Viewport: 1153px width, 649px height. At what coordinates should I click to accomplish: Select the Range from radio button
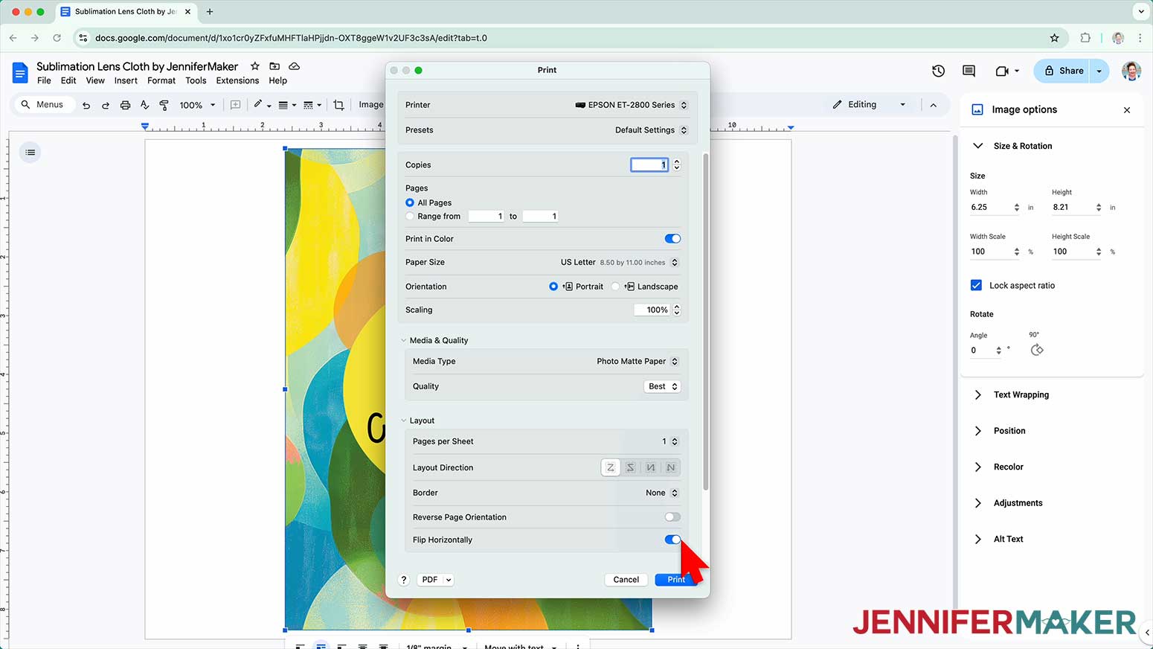[410, 216]
